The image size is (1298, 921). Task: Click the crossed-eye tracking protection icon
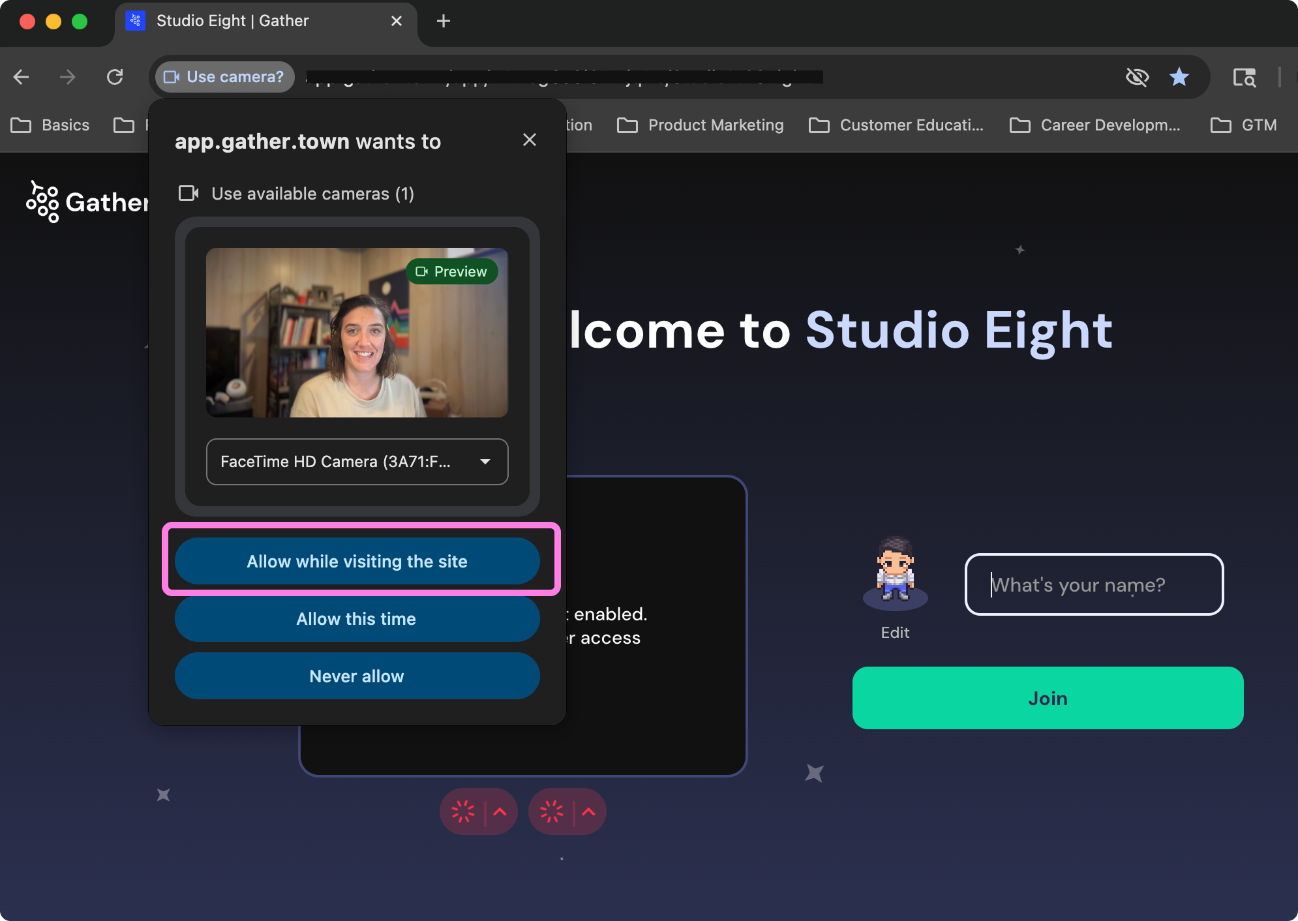pyautogui.click(x=1137, y=77)
